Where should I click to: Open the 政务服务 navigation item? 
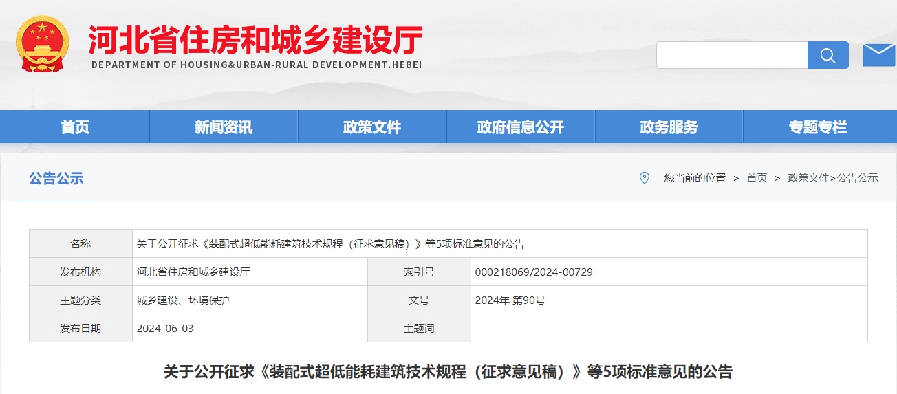point(669,127)
